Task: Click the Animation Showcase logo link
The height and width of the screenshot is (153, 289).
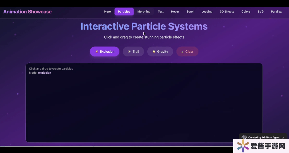Action: click(27, 12)
